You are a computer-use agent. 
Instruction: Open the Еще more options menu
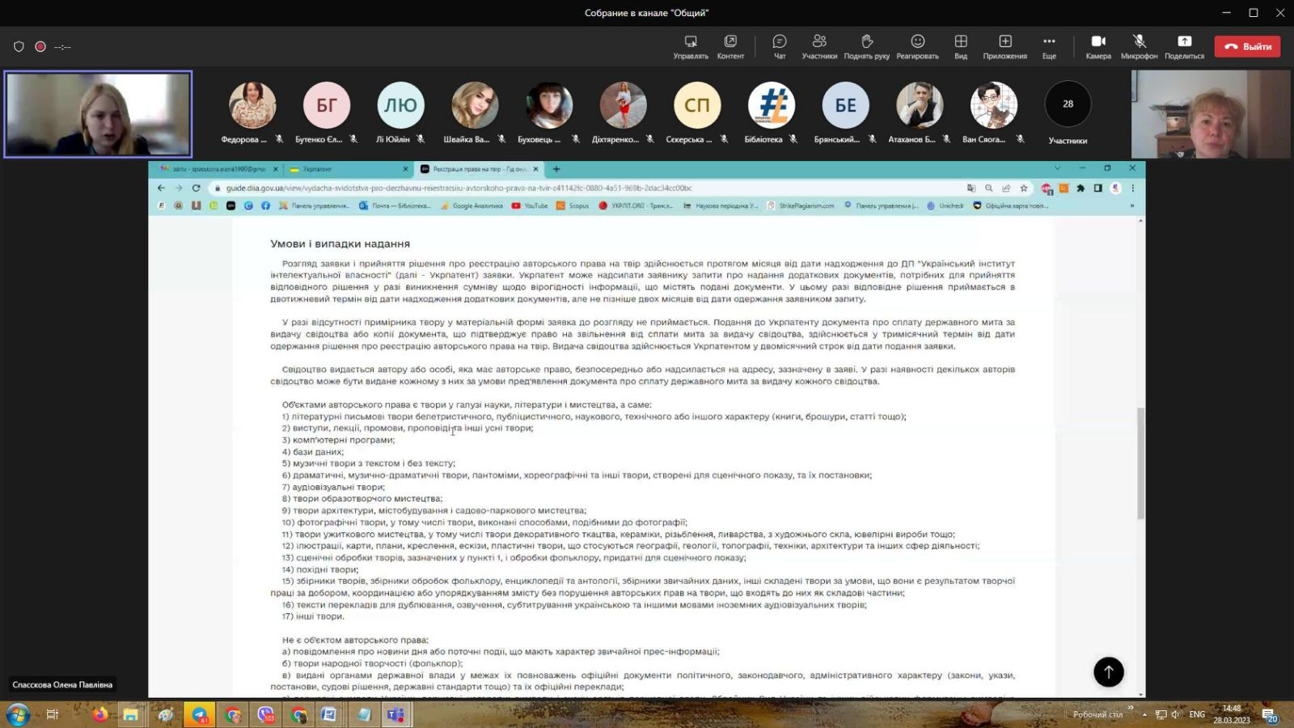[1049, 46]
